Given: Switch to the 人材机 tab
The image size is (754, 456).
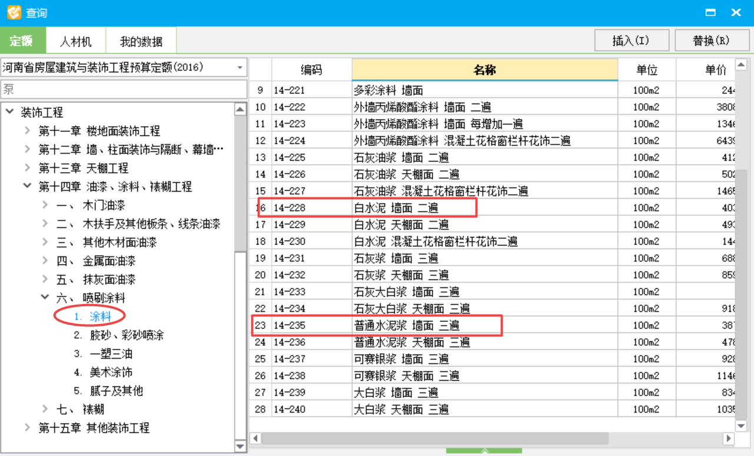Looking at the screenshot, I should [76, 41].
